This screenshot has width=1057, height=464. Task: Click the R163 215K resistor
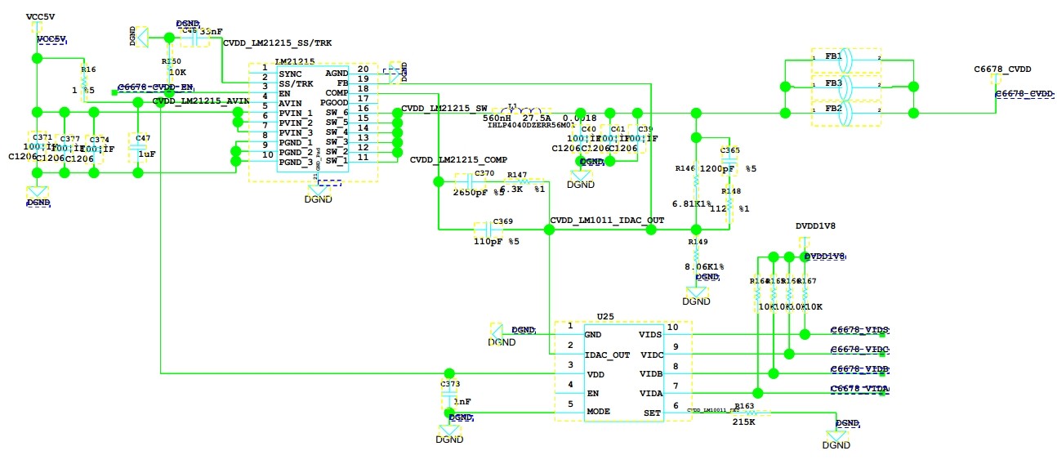tap(752, 413)
